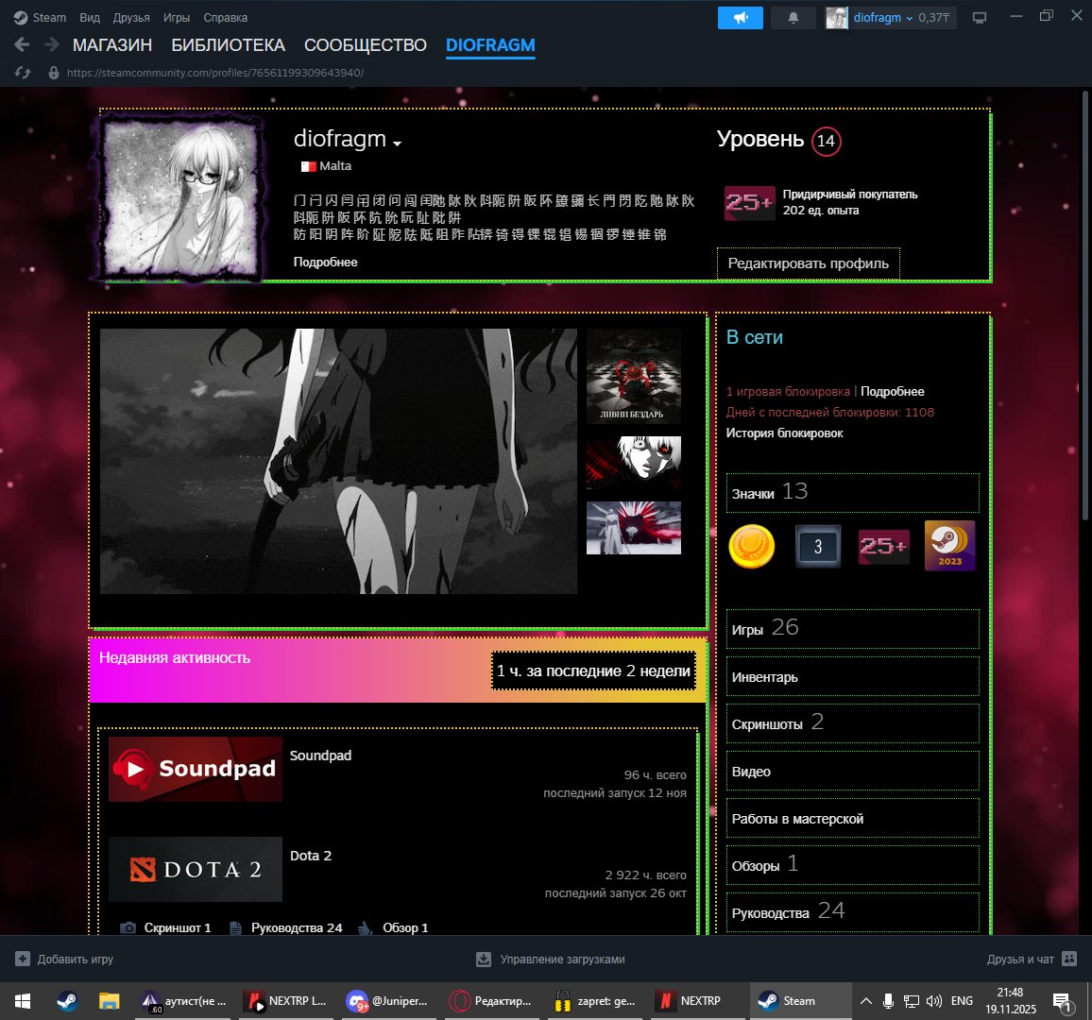Screen dimensions: 1092x1020
Task: Reload the page with refresh icon
Action: point(23,73)
